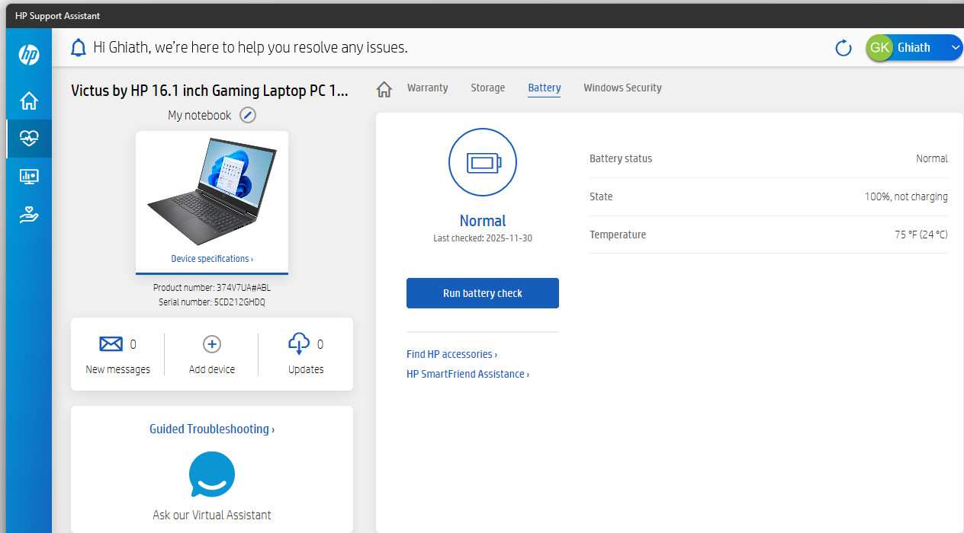Click the laptop product image
Image resolution: width=964 pixels, height=533 pixels.
(x=212, y=191)
